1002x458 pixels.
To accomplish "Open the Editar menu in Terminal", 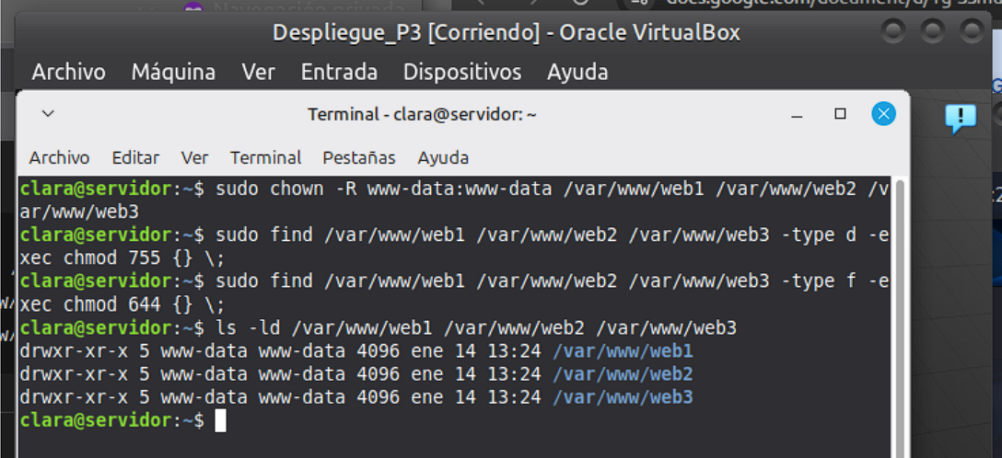I will tap(135, 157).
